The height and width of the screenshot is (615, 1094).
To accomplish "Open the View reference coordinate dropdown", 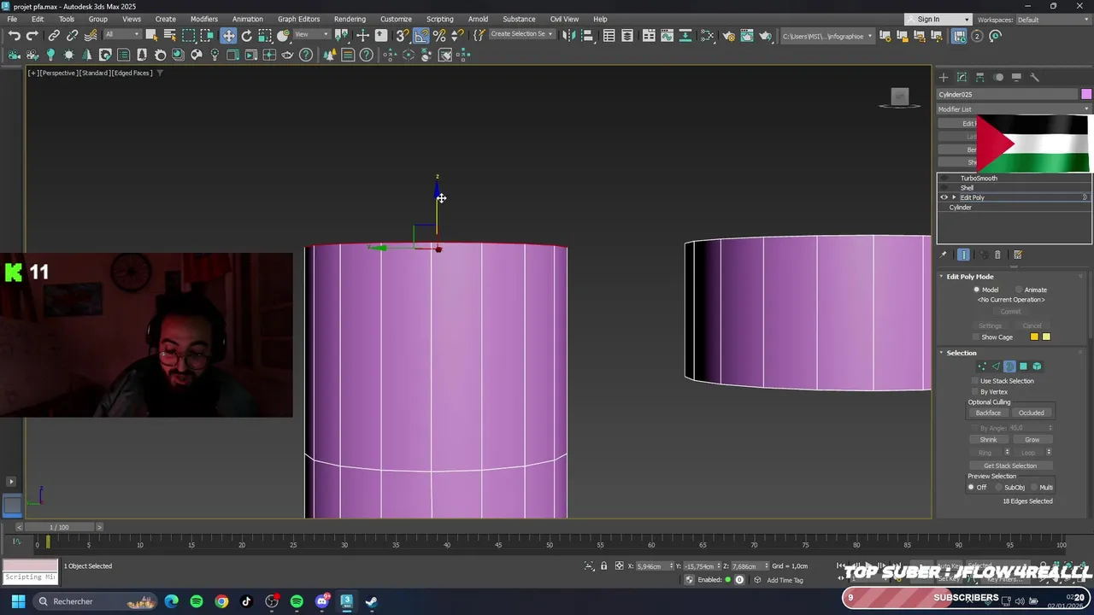I will click(x=312, y=35).
